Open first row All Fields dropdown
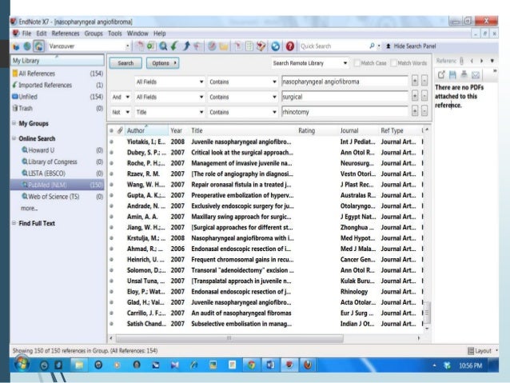This screenshot has height=383, width=510. [x=169, y=82]
